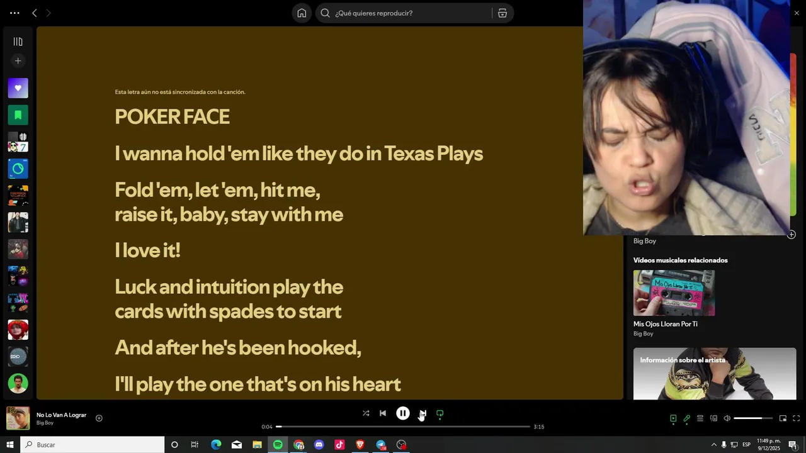Open the Windows Start menu

(10, 445)
